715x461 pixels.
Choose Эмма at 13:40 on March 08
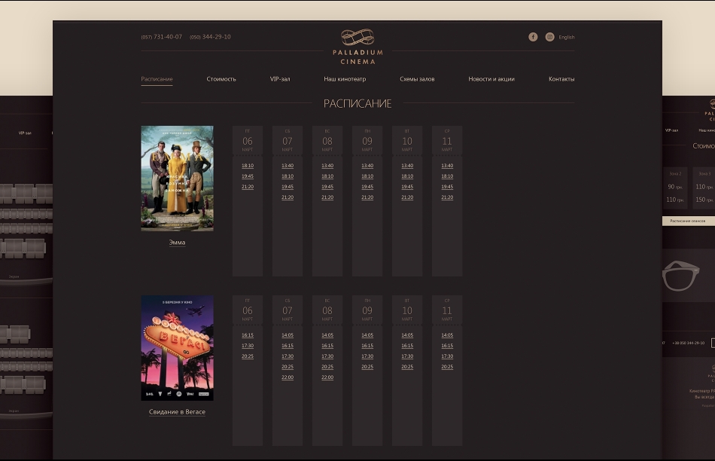click(x=327, y=166)
